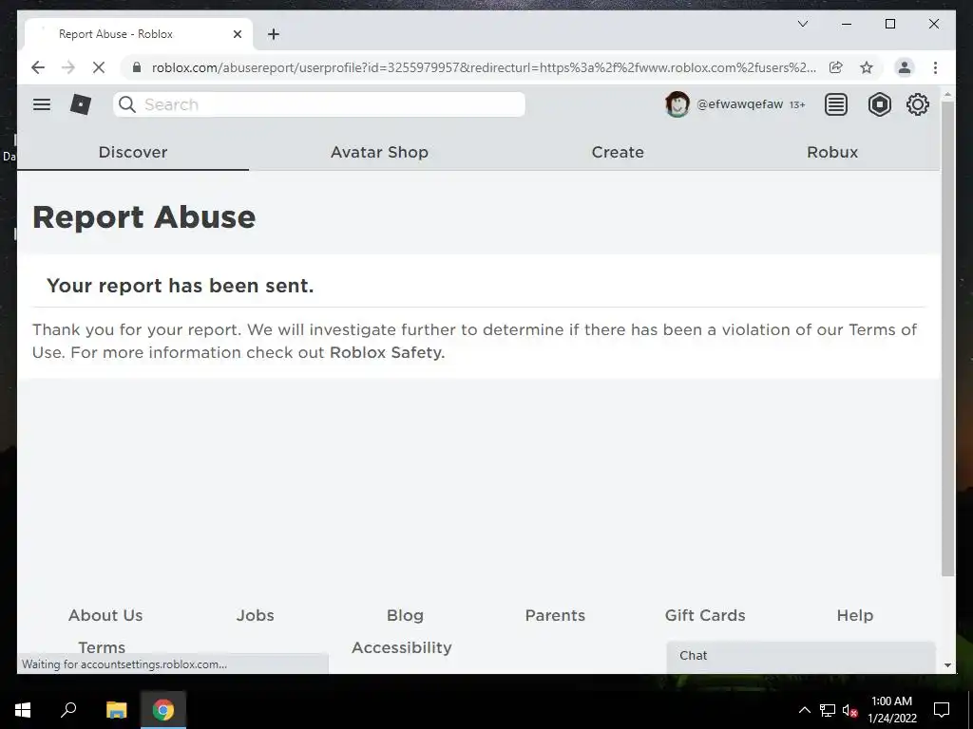973x729 pixels.
Task: Close the Report Abuse tab
Action: [237, 34]
